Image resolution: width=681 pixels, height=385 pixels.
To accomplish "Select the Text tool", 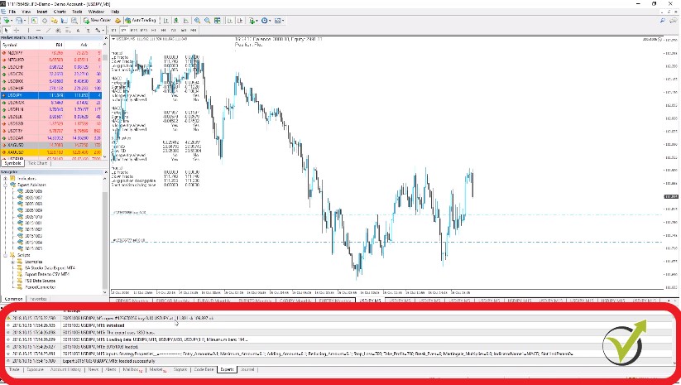I will click(78, 31).
